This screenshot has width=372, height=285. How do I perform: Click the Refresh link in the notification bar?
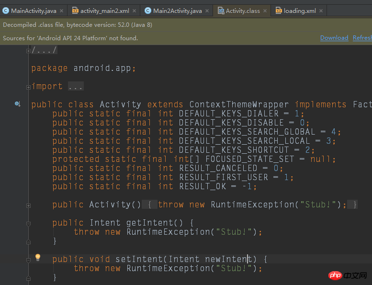pyautogui.click(x=362, y=38)
